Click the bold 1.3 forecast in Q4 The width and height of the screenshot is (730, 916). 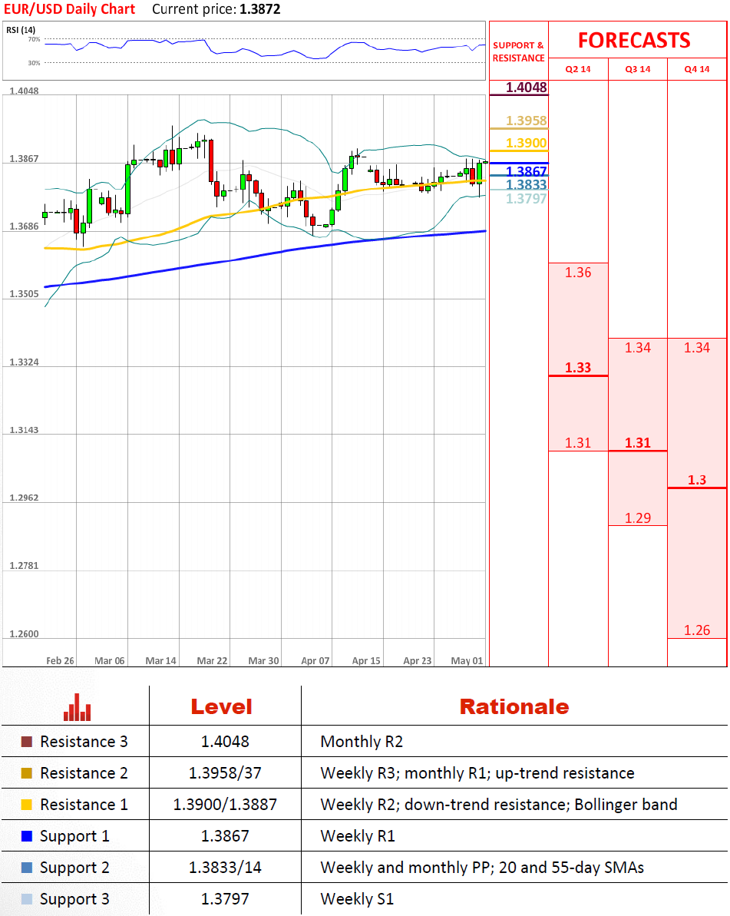click(x=697, y=480)
